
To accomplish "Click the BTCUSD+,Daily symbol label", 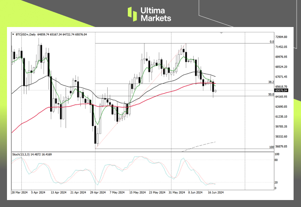I will point(25,34).
